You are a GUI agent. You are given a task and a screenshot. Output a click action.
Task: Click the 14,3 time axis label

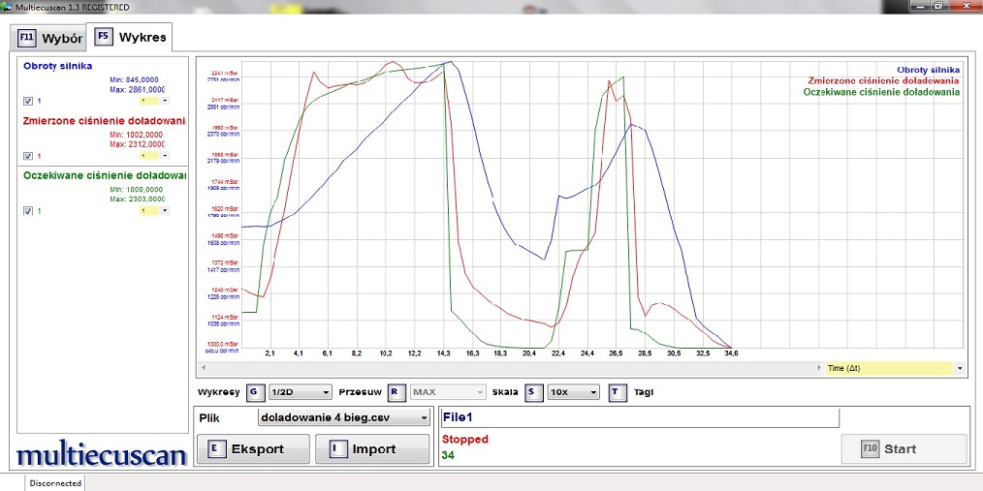(x=443, y=353)
